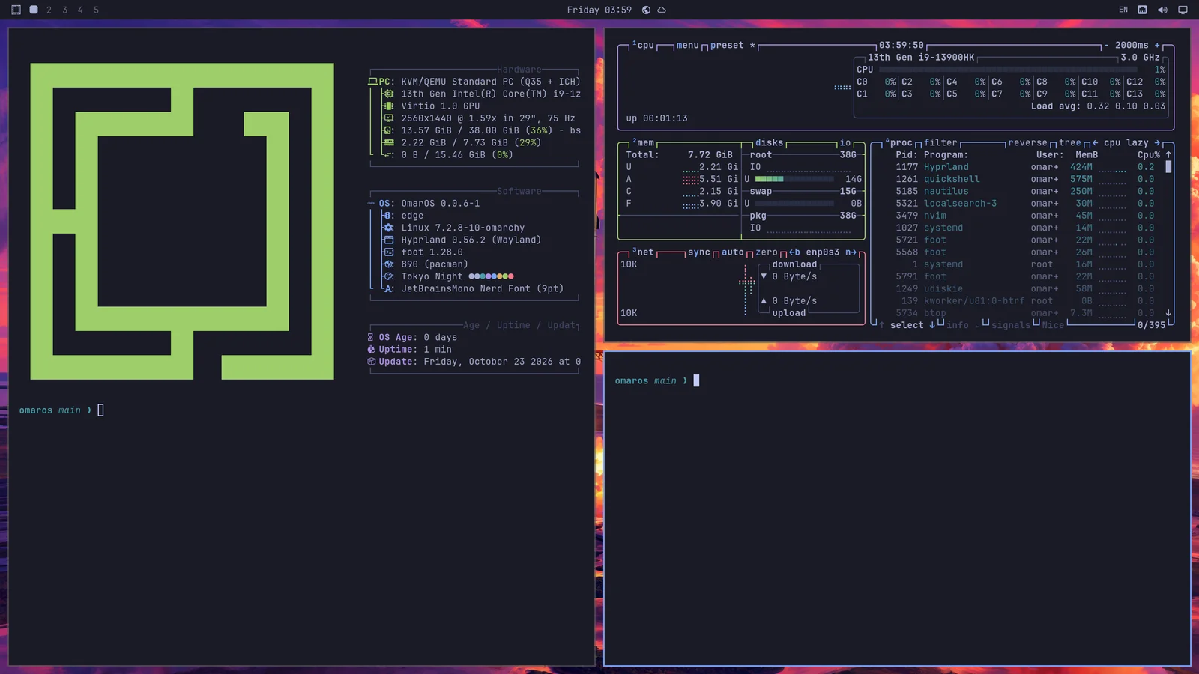Image resolution: width=1199 pixels, height=674 pixels.
Task: Click the globe icon beside the clock
Action: click(646, 10)
